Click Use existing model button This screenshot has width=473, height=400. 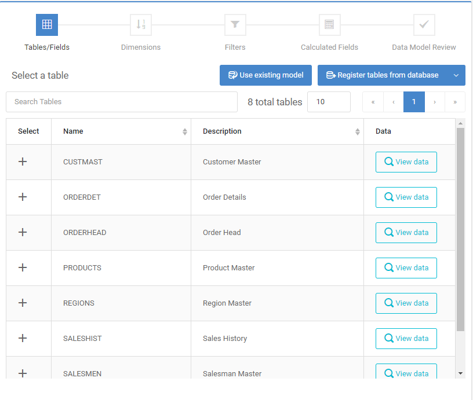tap(265, 75)
